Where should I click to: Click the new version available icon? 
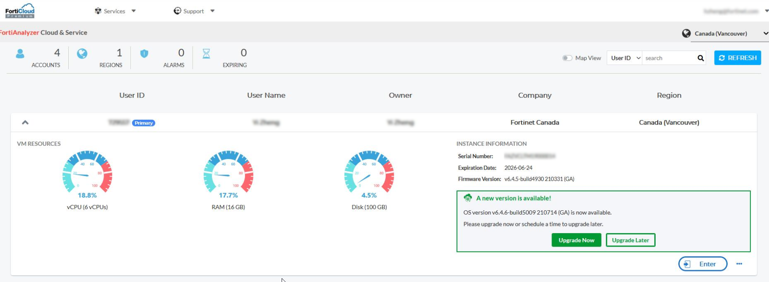[x=468, y=198]
